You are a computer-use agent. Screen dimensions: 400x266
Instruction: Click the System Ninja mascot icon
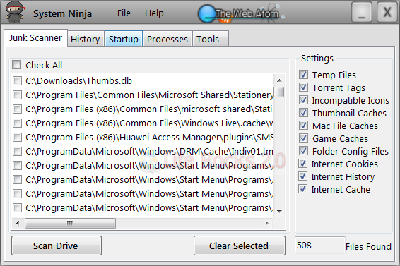(16, 12)
